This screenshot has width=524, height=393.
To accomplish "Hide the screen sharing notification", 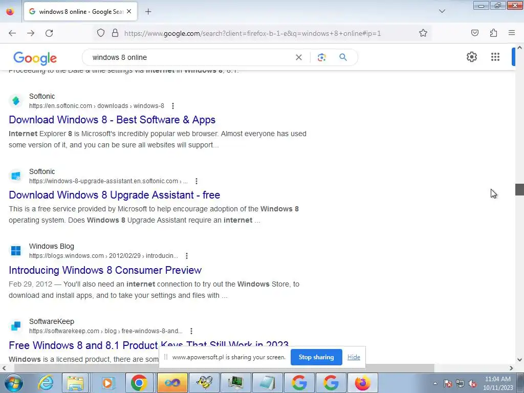I will point(354,357).
